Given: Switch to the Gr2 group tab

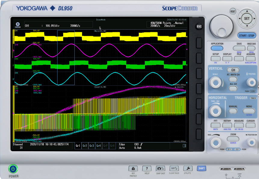Looking at the screenshot, I should click(85, 146).
